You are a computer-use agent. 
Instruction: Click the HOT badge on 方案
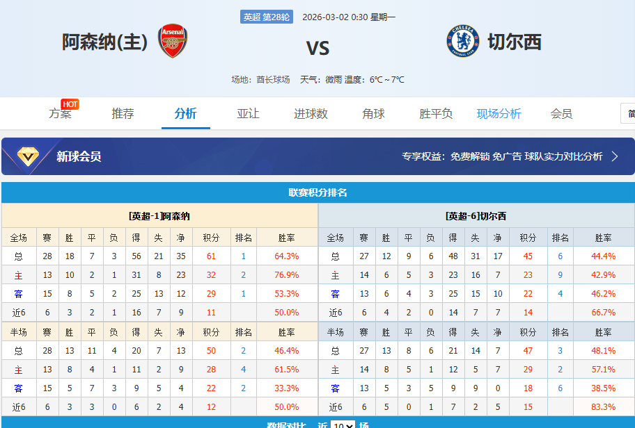pos(70,104)
